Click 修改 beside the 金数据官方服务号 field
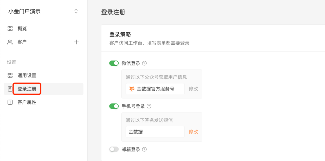 tap(193, 89)
